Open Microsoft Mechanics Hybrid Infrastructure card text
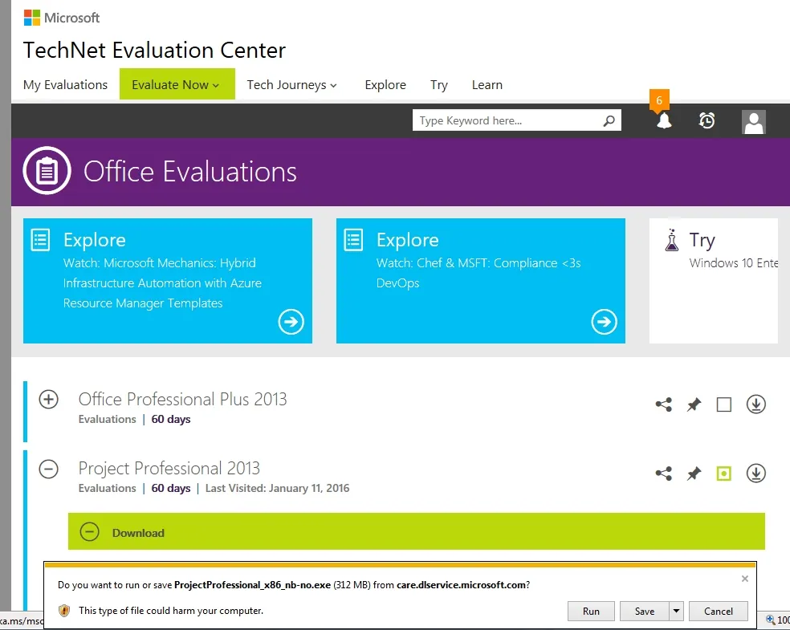Viewport: 790px width, 630px height. coord(162,282)
